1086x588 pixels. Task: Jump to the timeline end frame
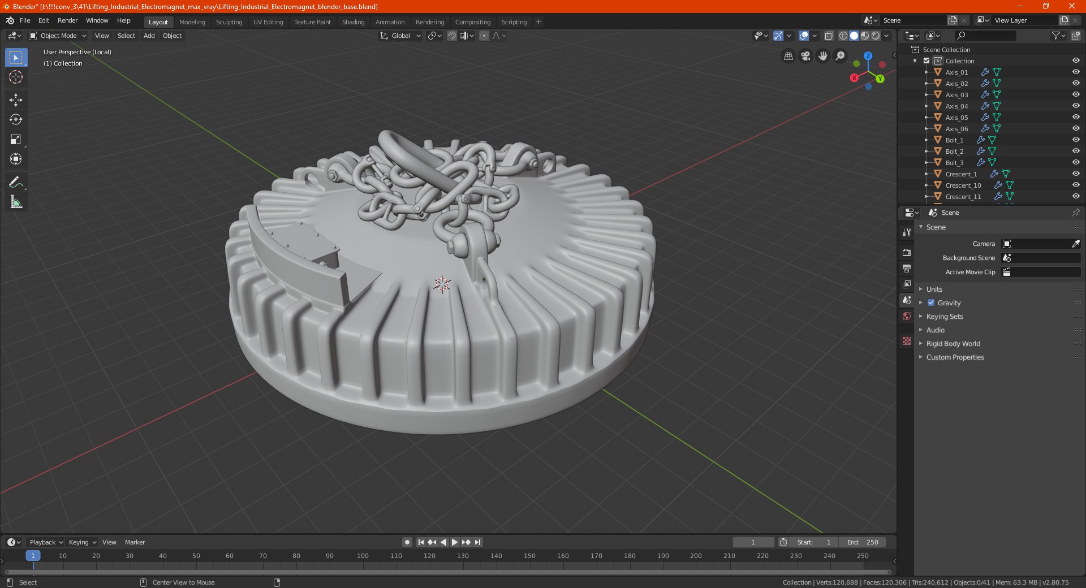coord(477,542)
